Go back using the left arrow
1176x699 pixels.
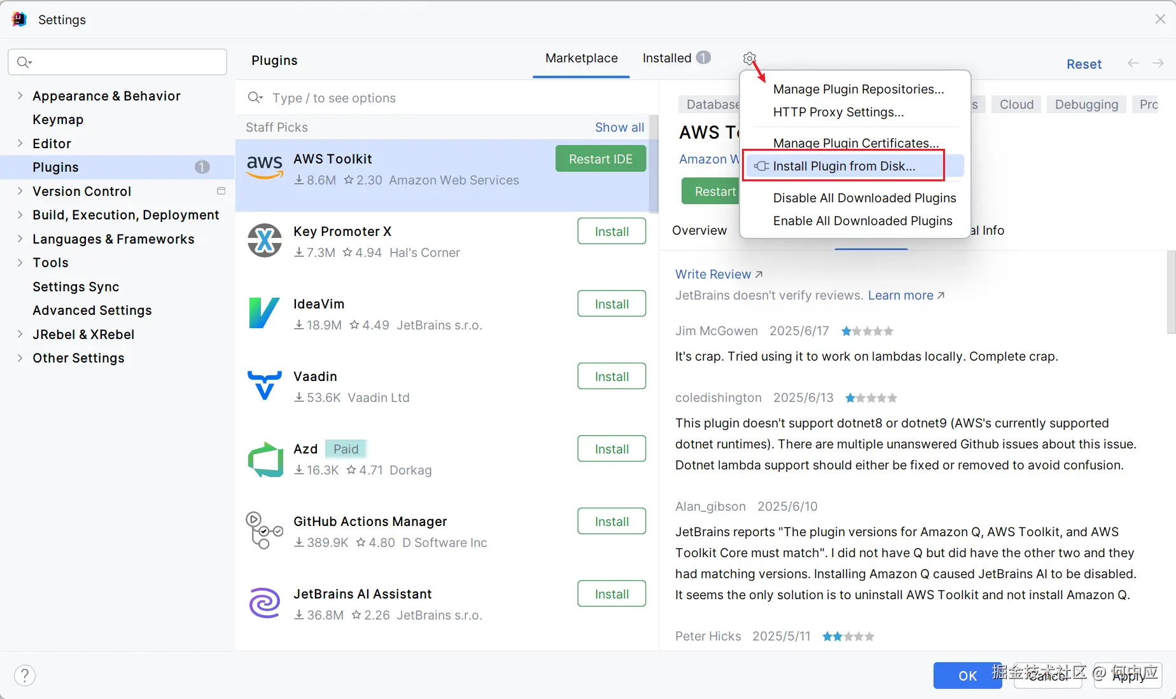(x=1133, y=63)
